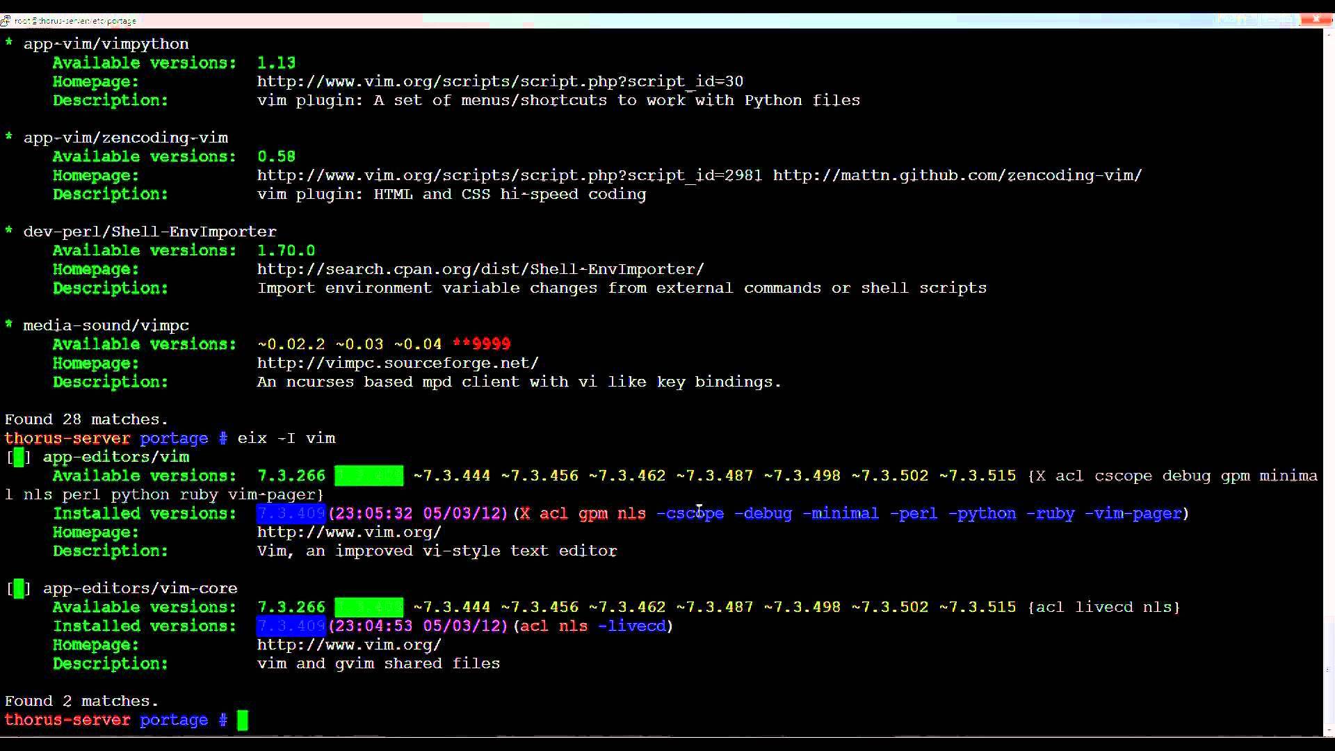This screenshot has height=751, width=1335.
Task: Open the PuTTY window system menu icon
Action: point(6,21)
